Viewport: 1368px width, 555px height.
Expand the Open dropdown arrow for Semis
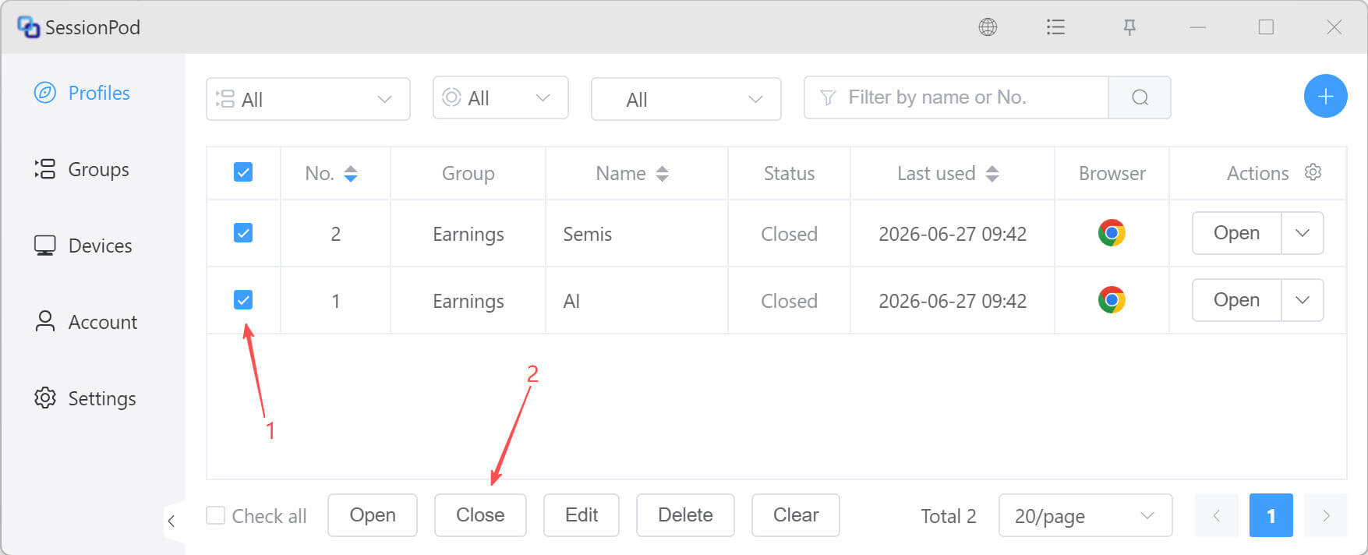[x=1302, y=233]
